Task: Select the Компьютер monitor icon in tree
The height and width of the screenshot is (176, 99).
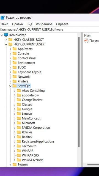Action: pos(6,35)
